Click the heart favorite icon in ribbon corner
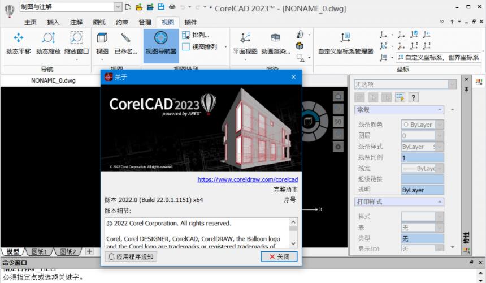486x283 pixels. [442, 22]
